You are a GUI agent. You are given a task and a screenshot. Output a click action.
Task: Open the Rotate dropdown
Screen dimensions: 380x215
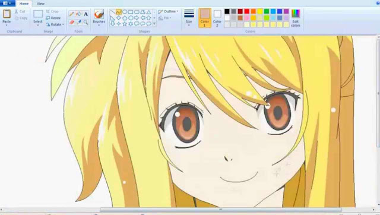point(55,24)
